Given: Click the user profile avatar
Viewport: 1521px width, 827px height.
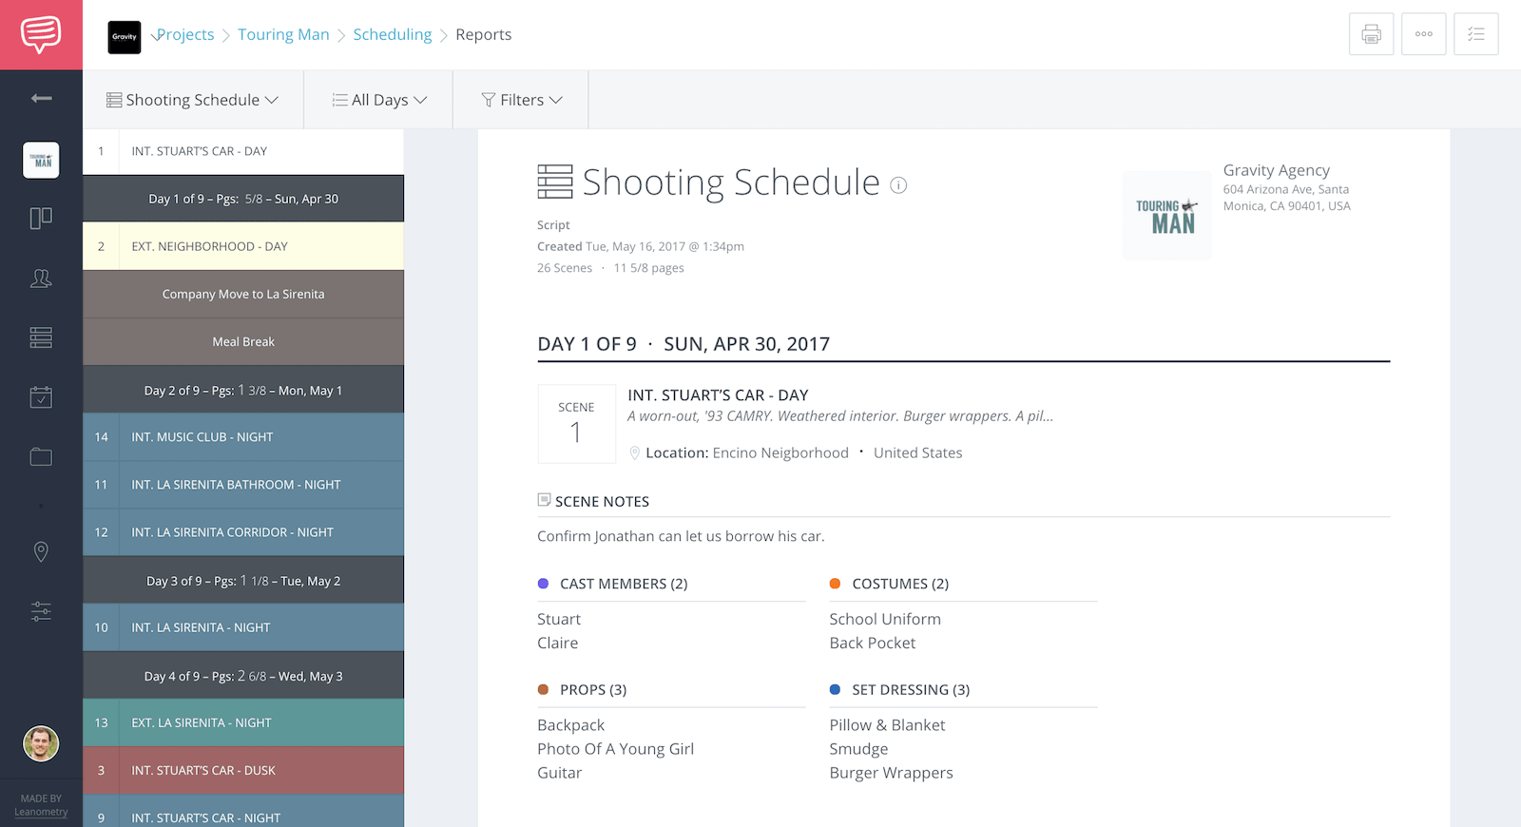Looking at the screenshot, I should (x=41, y=743).
